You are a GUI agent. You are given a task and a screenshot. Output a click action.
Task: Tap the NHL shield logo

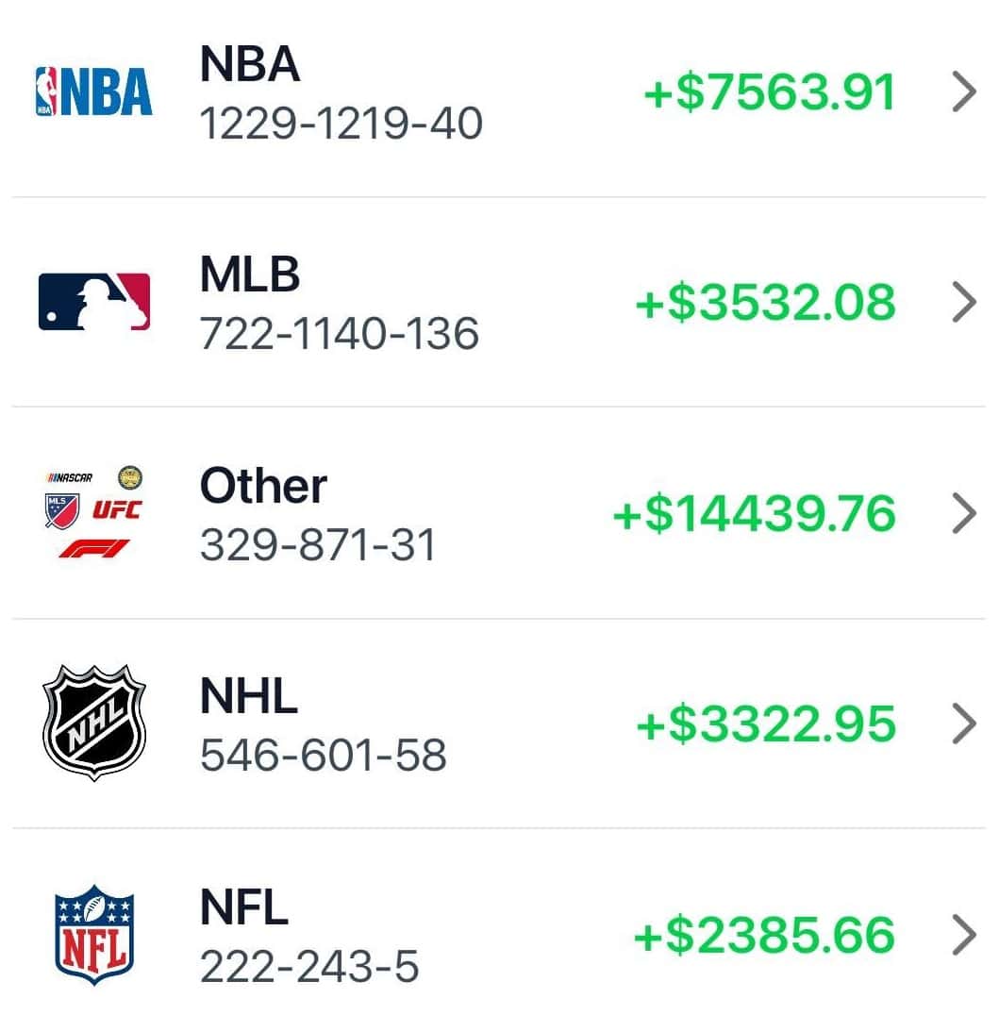[94, 723]
